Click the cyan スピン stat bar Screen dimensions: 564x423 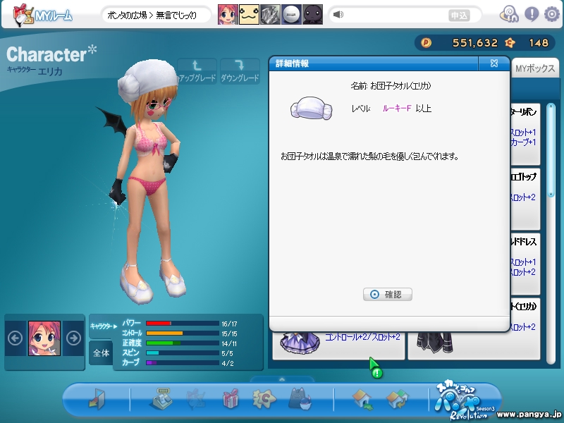pos(183,353)
